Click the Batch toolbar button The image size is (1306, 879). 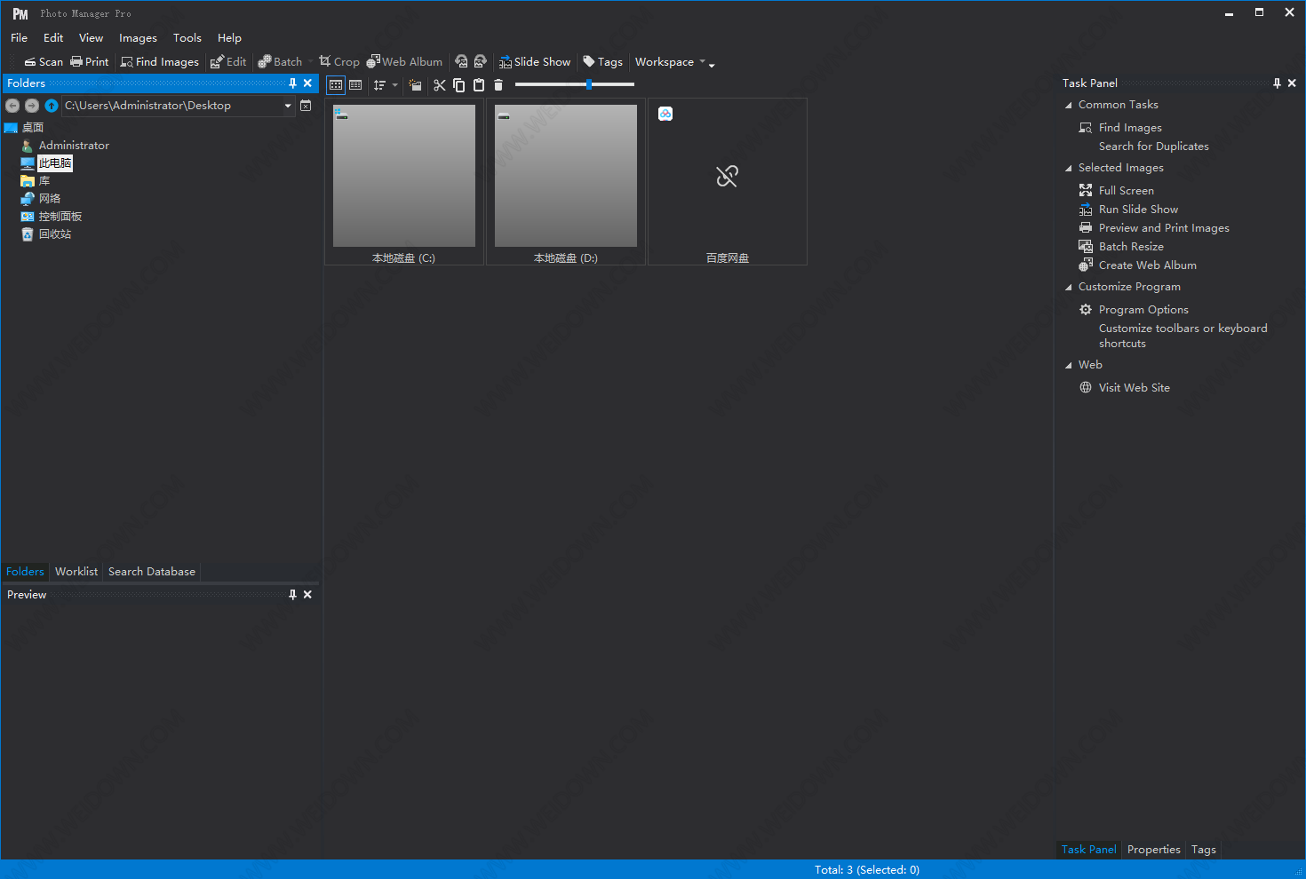tap(280, 62)
